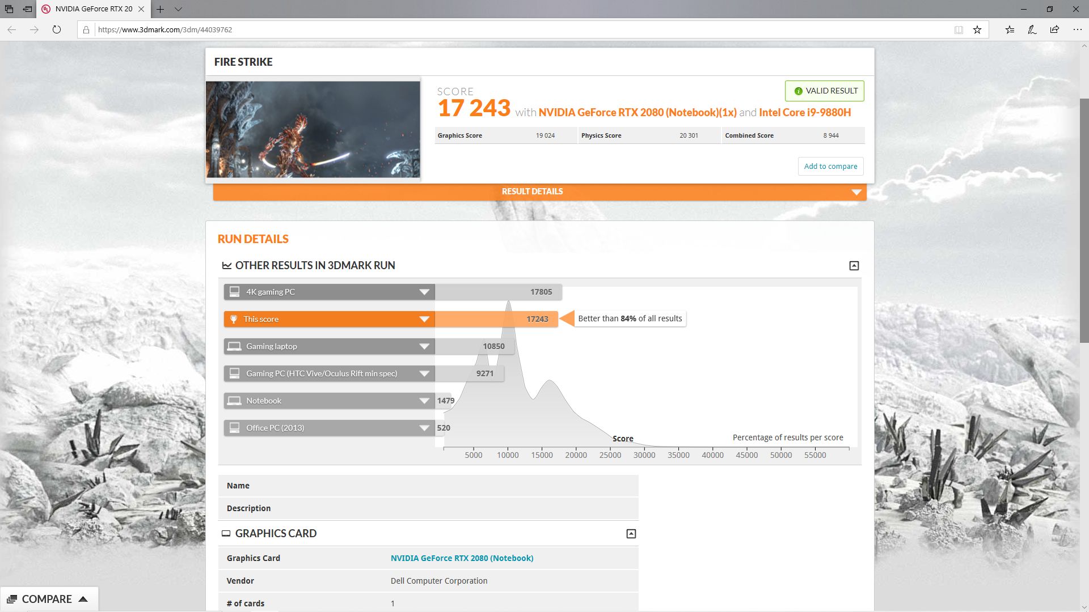Click the Description field row
Viewport: 1089px width, 612px height.
pyautogui.click(x=428, y=508)
